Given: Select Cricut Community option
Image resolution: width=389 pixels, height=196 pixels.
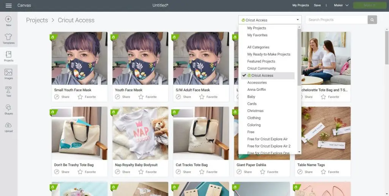Looking at the screenshot, I should (261, 68).
